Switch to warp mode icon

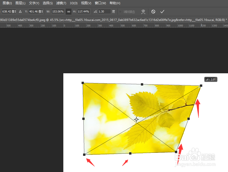click(143, 11)
